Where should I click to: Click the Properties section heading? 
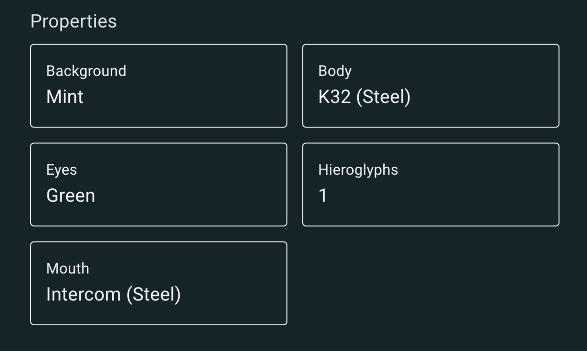[x=74, y=21]
